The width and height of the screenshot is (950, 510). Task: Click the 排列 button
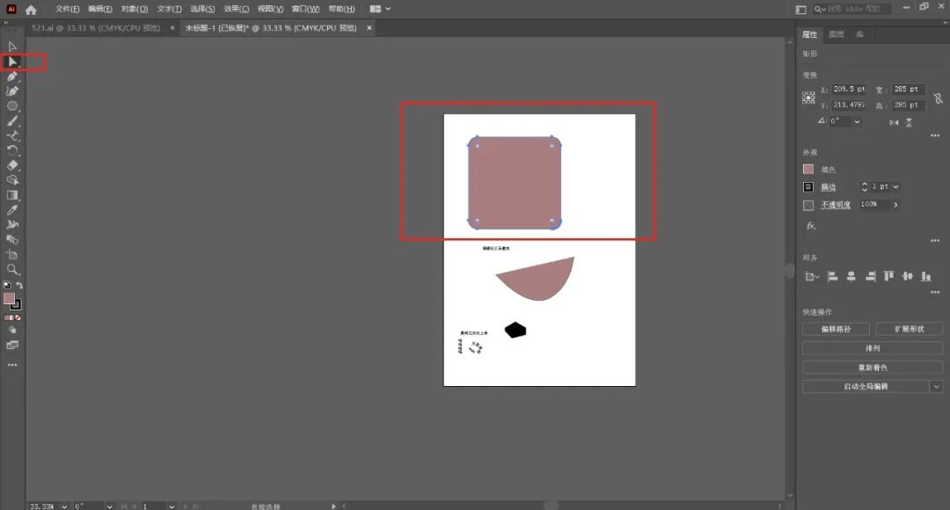point(873,348)
